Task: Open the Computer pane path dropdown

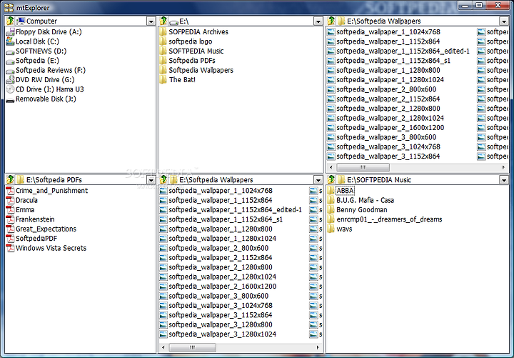Action: click(x=151, y=21)
